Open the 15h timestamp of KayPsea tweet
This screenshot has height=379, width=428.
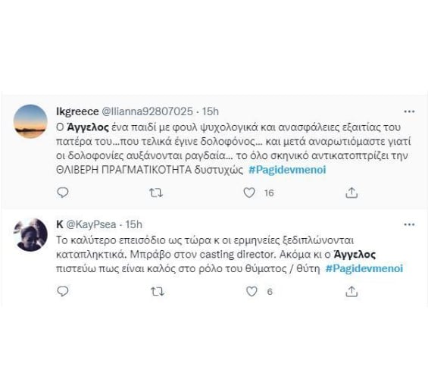133,224
